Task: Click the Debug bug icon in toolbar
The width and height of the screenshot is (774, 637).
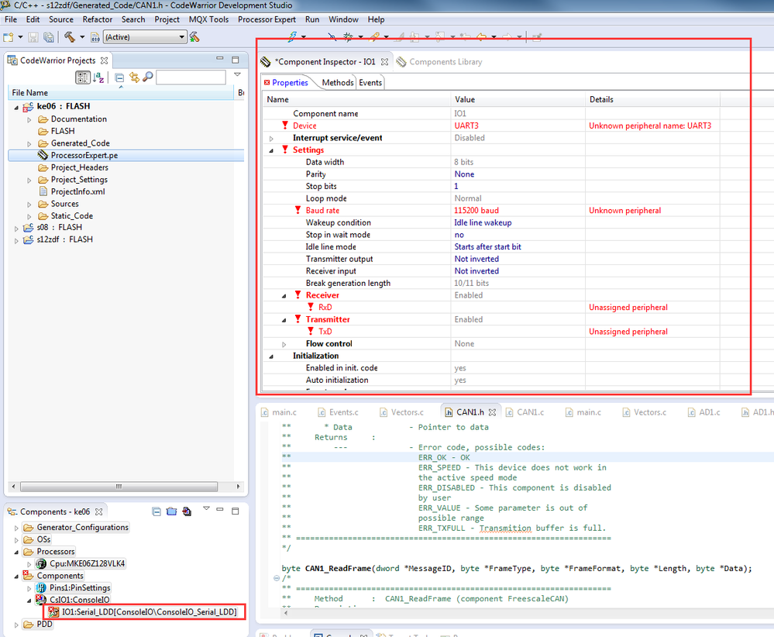Action: click(x=349, y=36)
